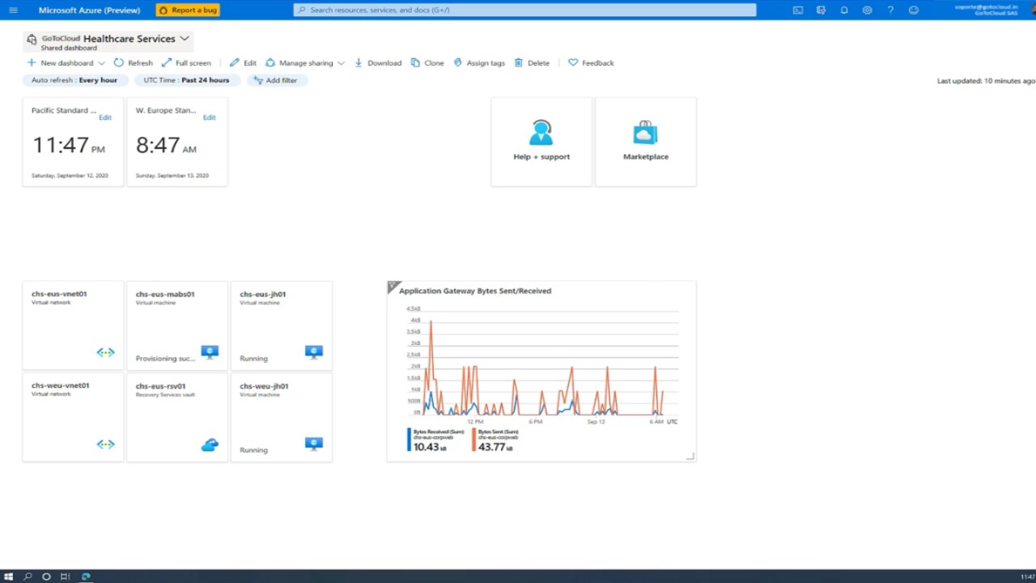Screen dimensions: 1036x583
Task: Switch the dashboard to Full screen
Action: coord(186,62)
